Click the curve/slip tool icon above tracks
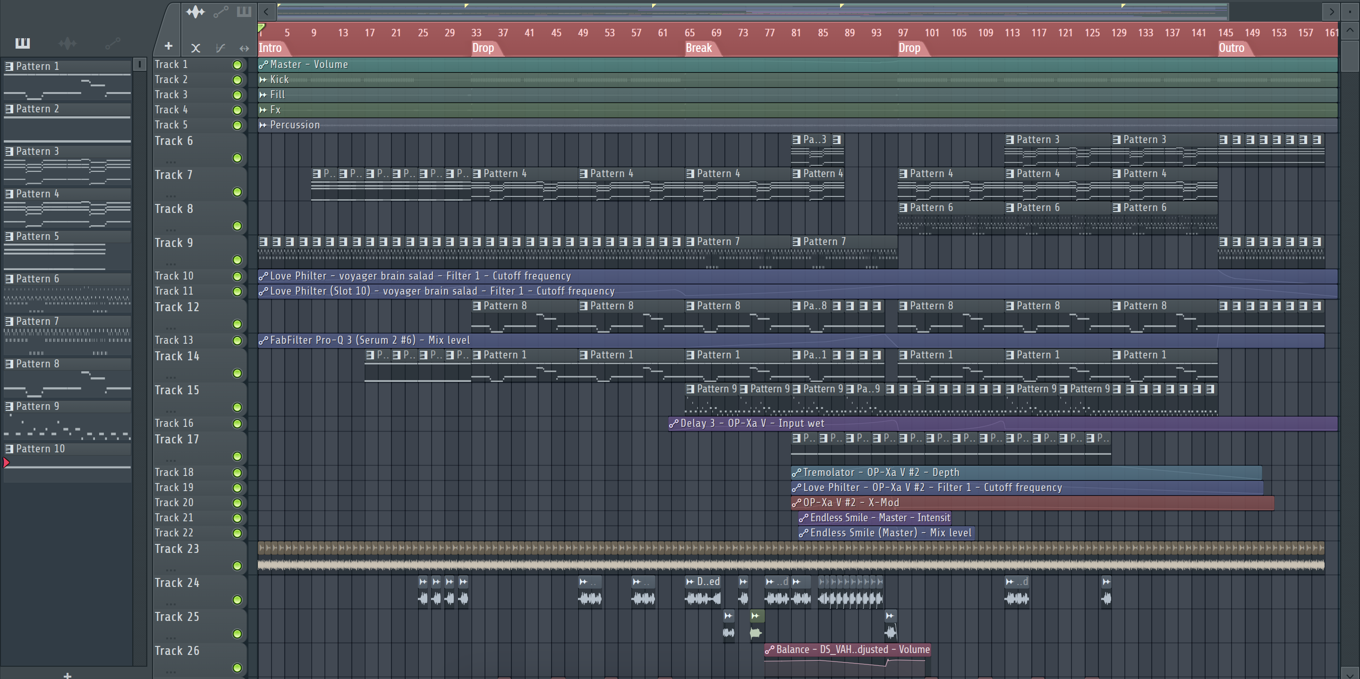 click(x=221, y=48)
